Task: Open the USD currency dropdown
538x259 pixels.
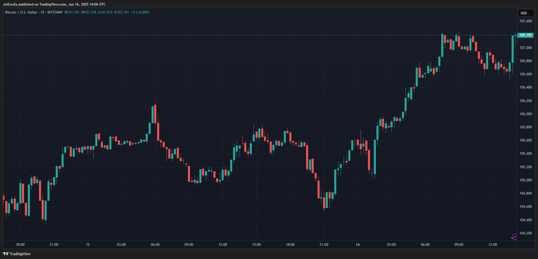Action: 526,13
